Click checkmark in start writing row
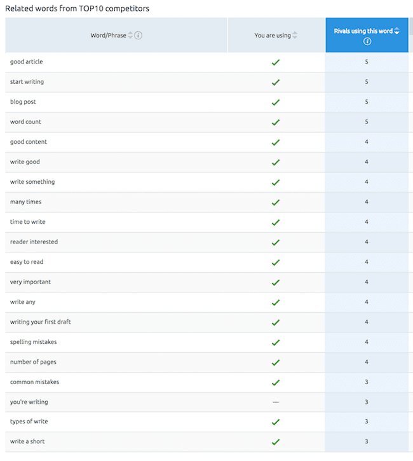Image resolution: width=413 pixels, height=461 pixels. coord(276,82)
